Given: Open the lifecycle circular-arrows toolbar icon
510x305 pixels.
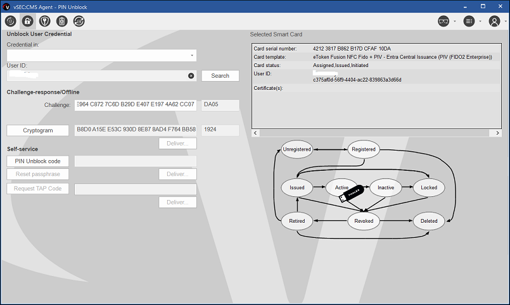Looking at the screenshot, I should pos(10,22).
